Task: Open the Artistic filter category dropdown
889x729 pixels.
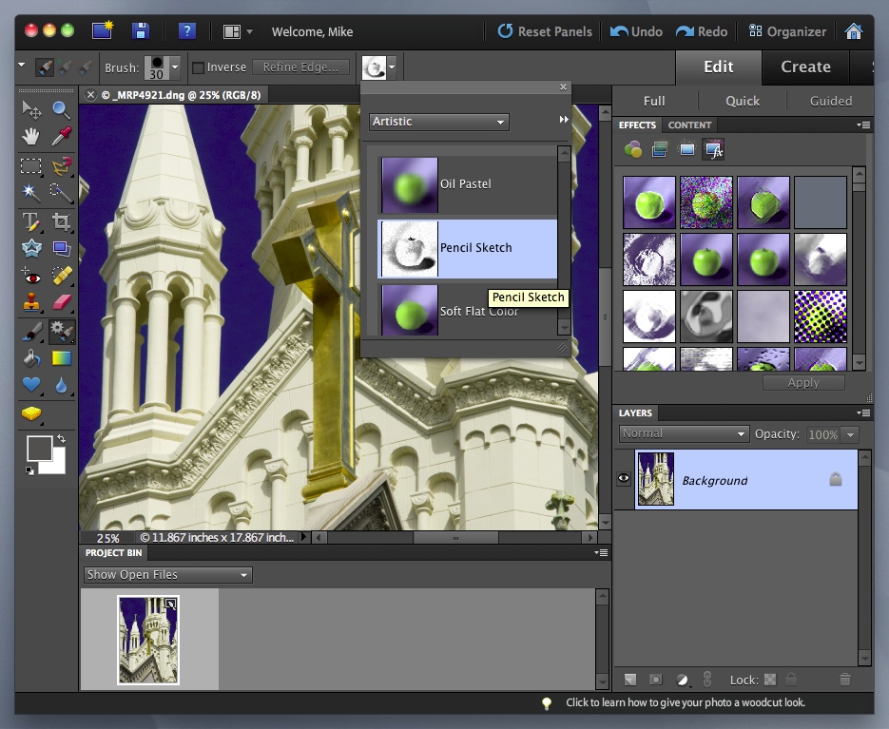Action: tap(438, 122)
